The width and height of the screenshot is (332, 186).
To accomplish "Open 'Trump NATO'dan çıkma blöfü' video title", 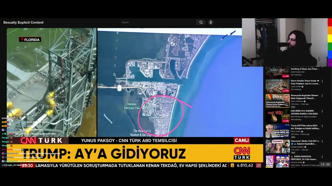I will pyautogui.click(x=305, y=127).
